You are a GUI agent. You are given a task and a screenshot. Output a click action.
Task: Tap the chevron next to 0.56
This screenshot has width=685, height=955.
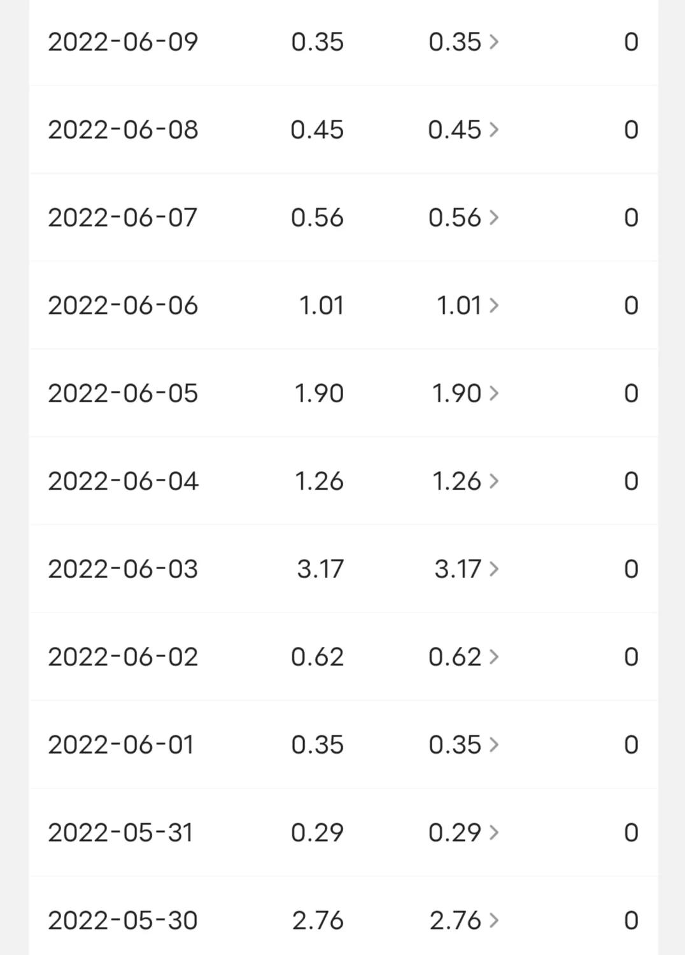[x=494, y=218]
